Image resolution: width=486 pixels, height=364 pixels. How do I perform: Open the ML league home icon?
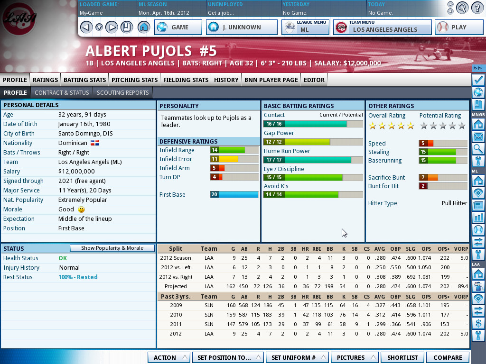click(x=478, y=181)
